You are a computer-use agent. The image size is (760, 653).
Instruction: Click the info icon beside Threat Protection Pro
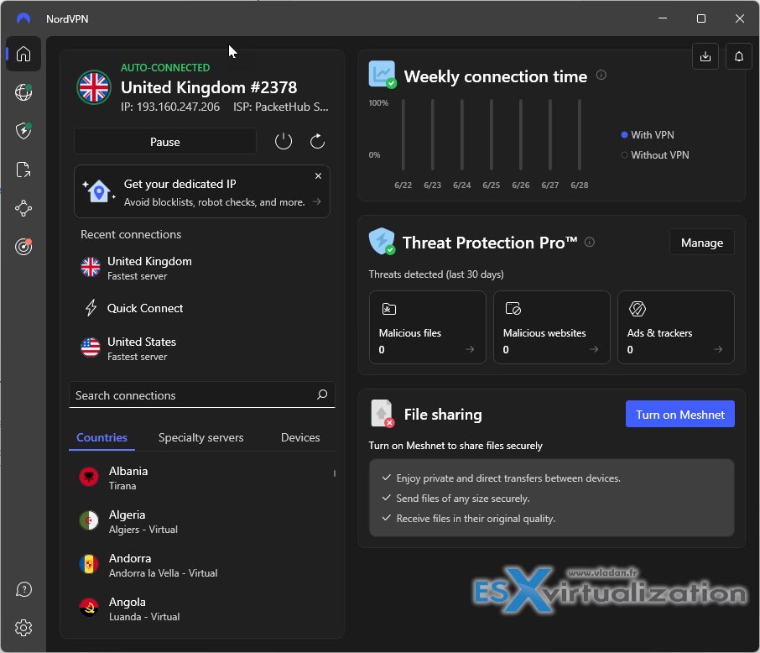(x=590, y=242)
